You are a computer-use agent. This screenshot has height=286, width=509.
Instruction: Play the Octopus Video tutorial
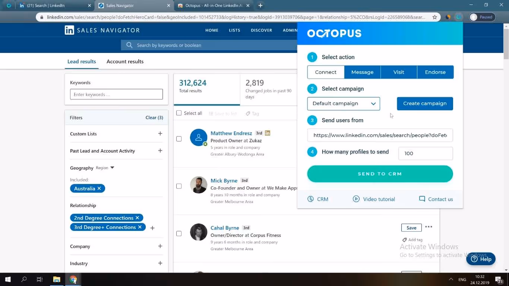pos(374,199)
